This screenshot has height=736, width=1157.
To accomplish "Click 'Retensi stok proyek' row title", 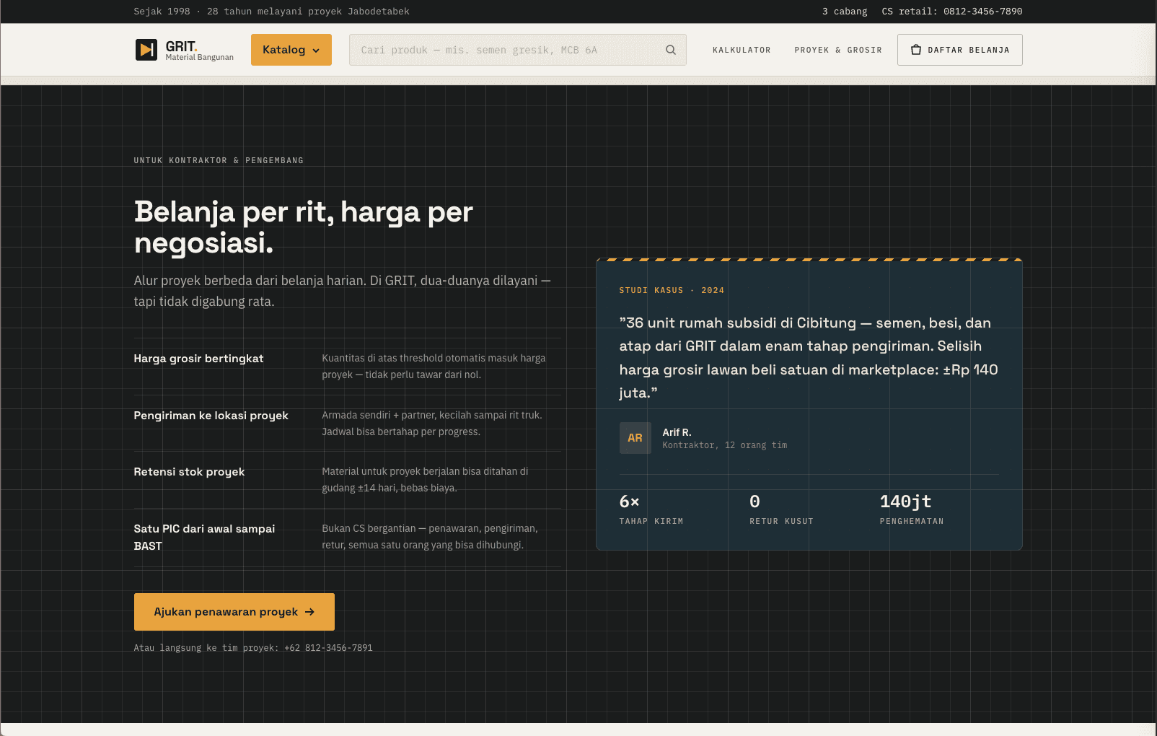I will pyautogui.click(x=189, y=472).
